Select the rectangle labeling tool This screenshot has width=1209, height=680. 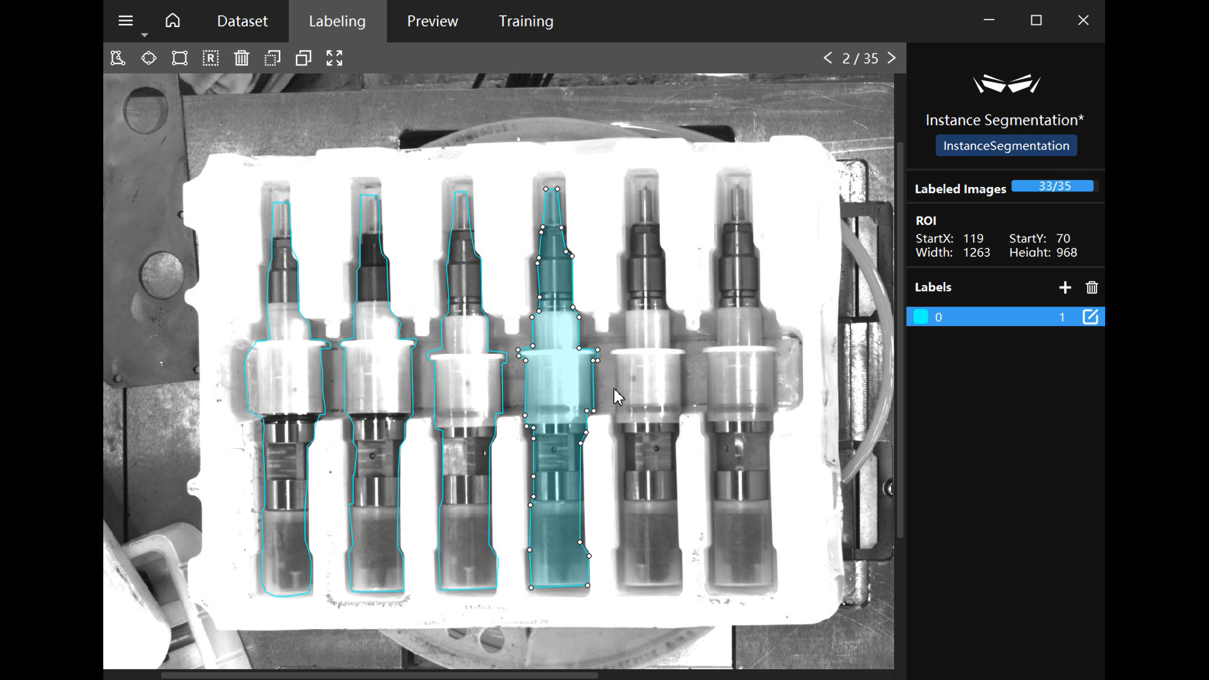click(179, 59)
